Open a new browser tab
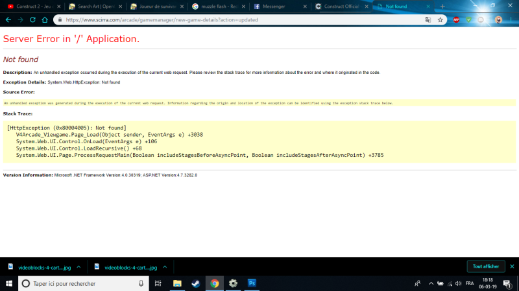The width and height of the screenshot is (519, 291). tap(442, 6)
